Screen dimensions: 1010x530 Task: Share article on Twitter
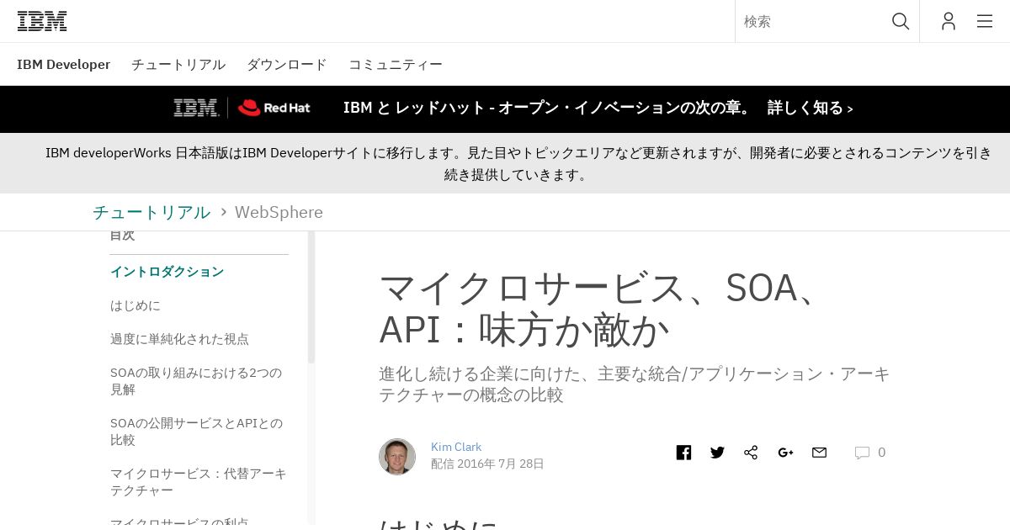tap(717, 453)
